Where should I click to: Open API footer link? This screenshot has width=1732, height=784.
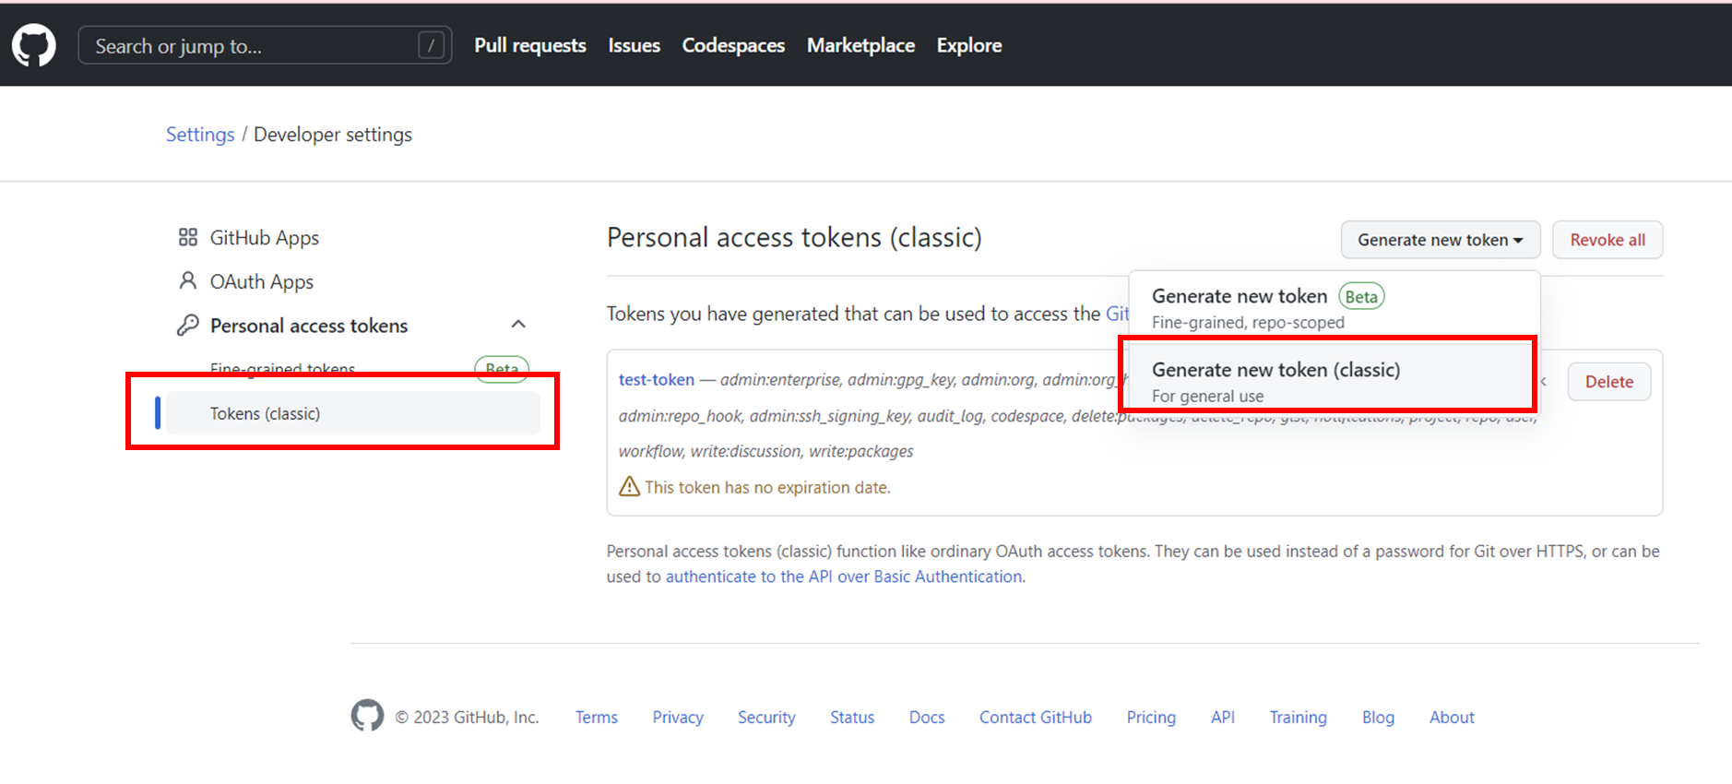[1223, 717]
